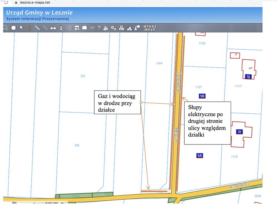Click the 5j building address label
The height and width of the screenshot is (205, 278).
249,77
